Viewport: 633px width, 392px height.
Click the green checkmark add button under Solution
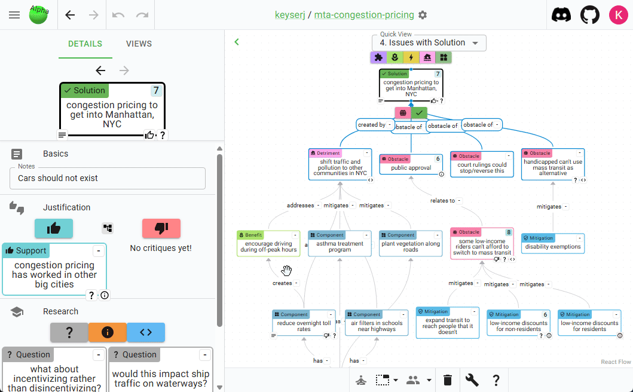click(x=419, y=113)
